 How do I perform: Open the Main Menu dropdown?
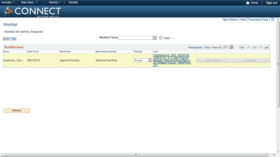29,3
